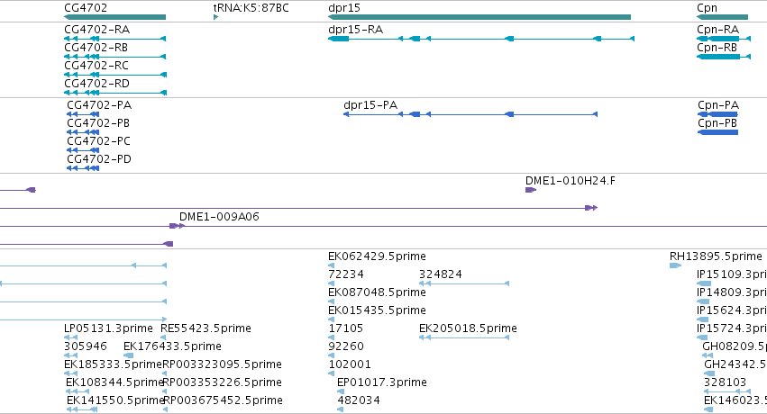Select the EK062429.5prime EST arrow
767x414 pixels.
(x=331, y=265)
